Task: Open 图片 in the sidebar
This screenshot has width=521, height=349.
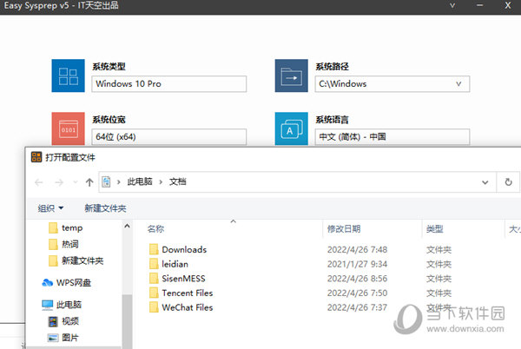Action: tap(63, 338)
